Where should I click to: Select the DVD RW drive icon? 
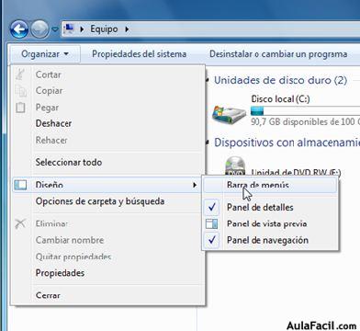235,166
